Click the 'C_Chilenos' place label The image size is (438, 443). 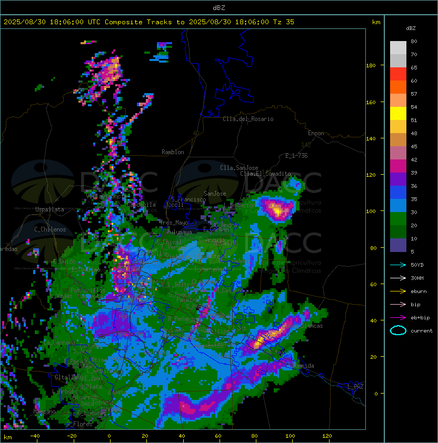point(50,229)
